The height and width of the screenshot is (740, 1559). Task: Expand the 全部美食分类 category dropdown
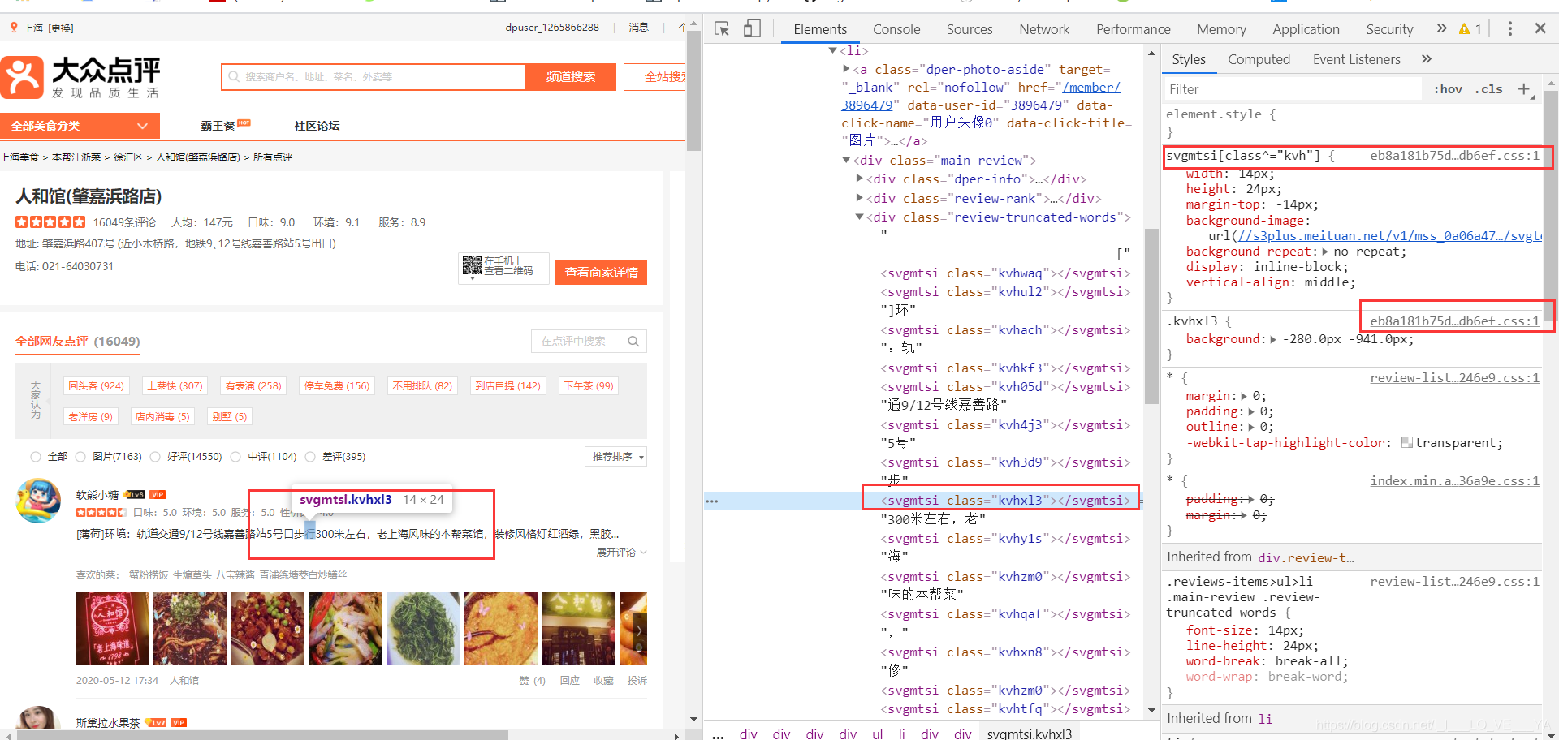point(80,126)
